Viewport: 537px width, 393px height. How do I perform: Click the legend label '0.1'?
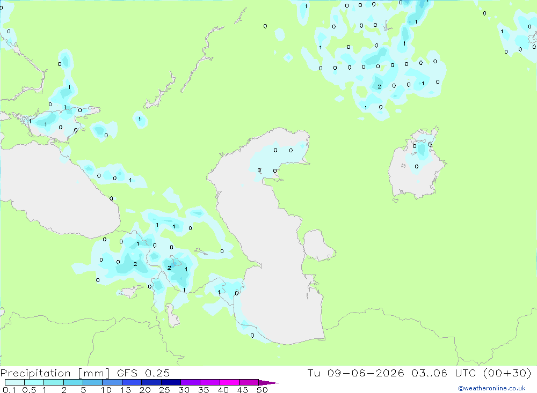pos(9,390)
